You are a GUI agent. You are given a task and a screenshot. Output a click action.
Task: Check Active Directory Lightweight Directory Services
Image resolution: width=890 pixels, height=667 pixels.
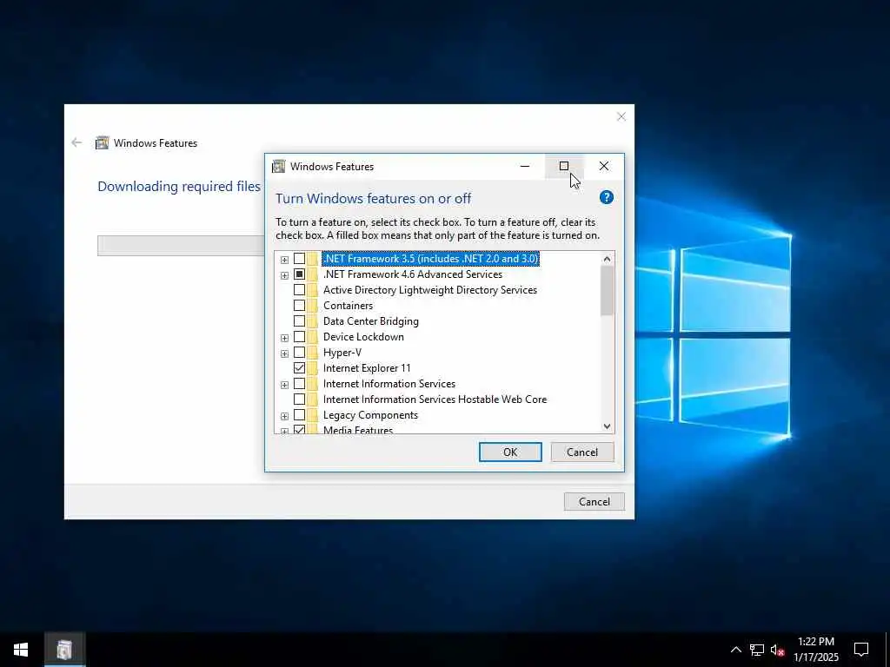299,290
